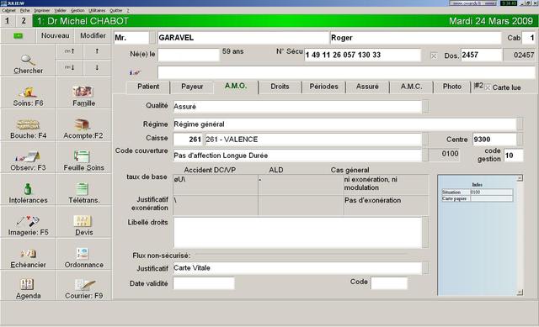Click the #2 button beside Photo tab
Screen dimensions: 539x327
point(478,86)
